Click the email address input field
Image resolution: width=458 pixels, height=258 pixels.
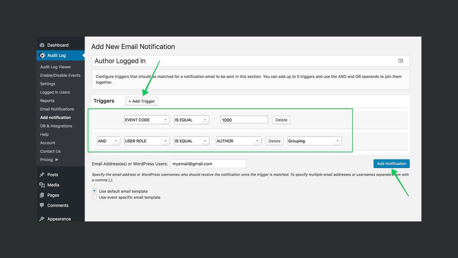click(x=208, y=163)
